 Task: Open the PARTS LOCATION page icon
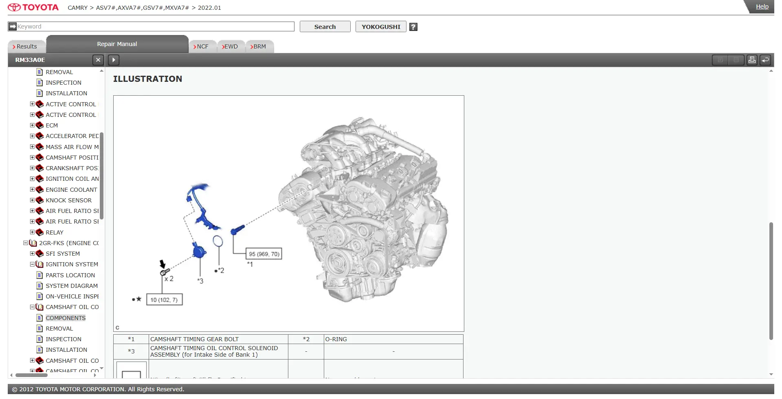[40, 275]
